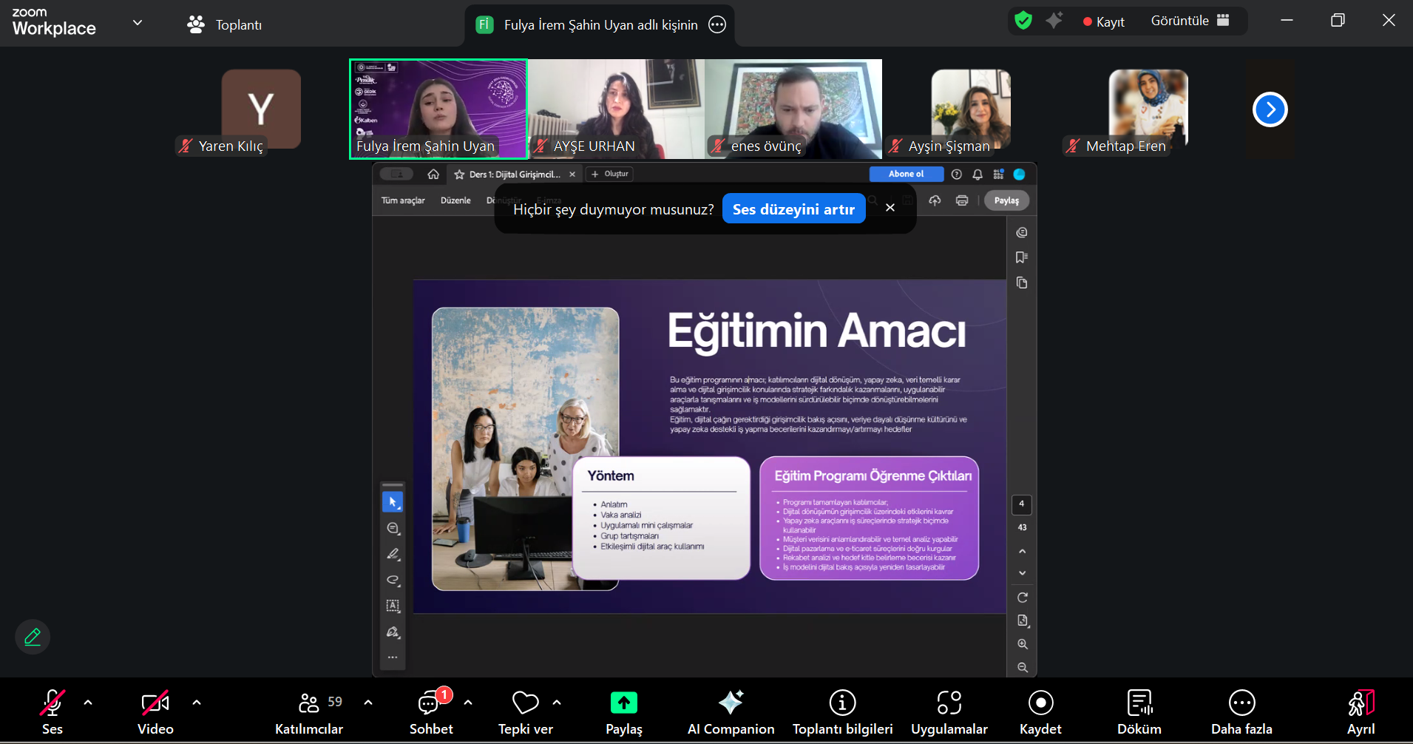
Task: Expand the Sohbet options arrow
Action: coord(468,703)
